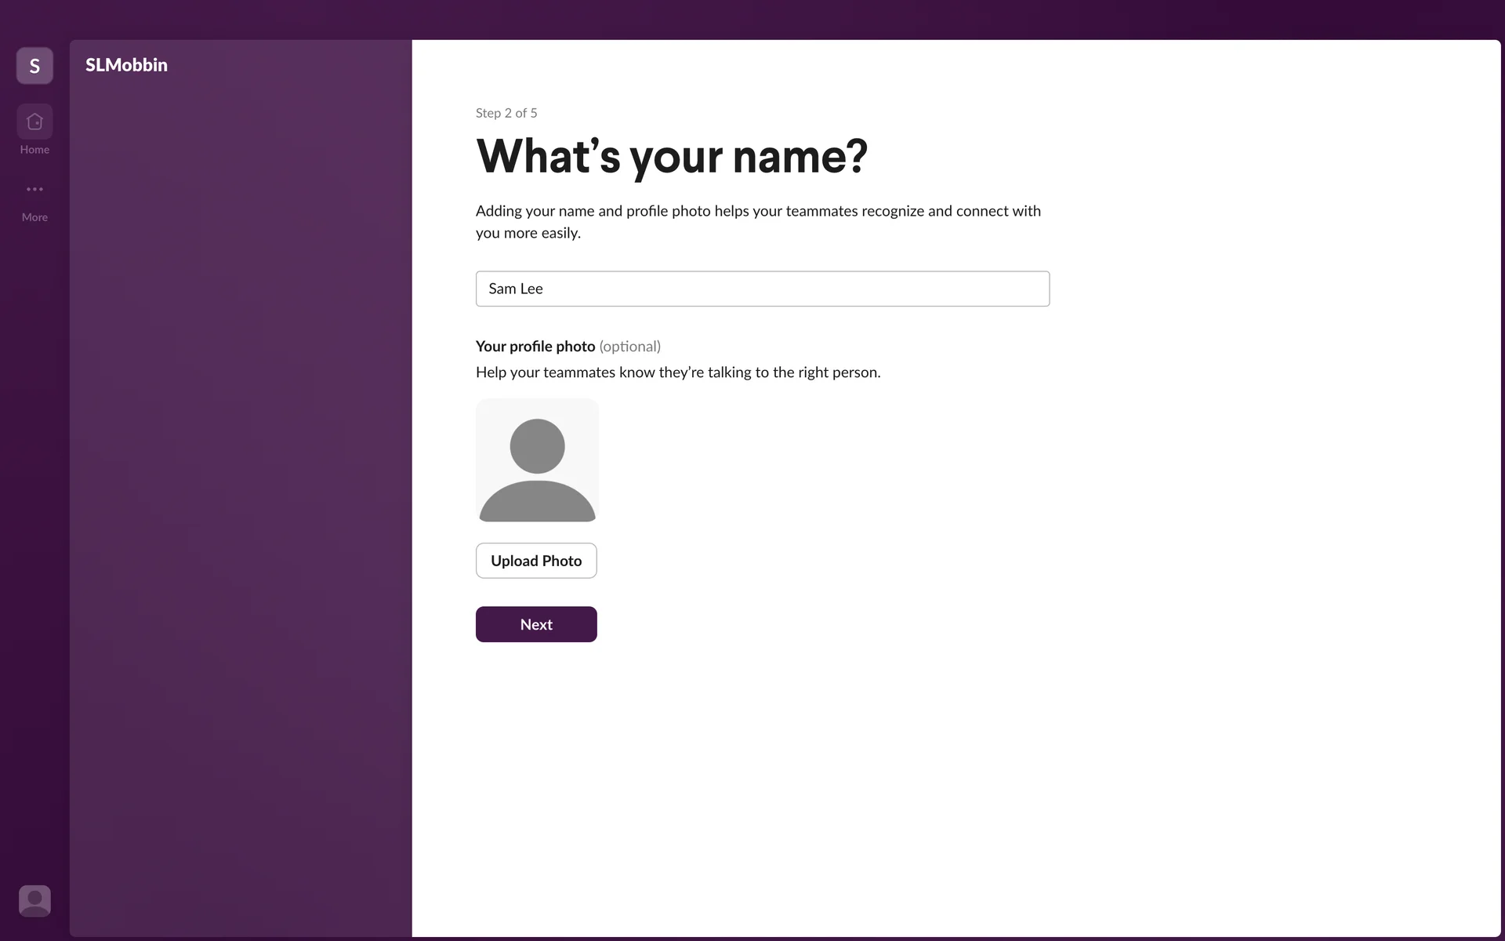Viewport: 1505px width, 941px height.
Task: Click the (optional) text beside profile photo
Action: [629, 347]
